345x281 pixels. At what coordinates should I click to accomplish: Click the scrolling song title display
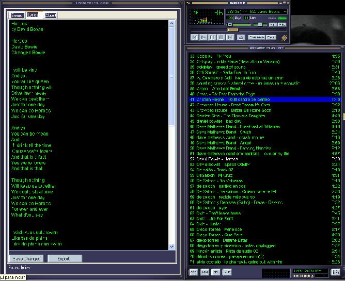point(257,12)
